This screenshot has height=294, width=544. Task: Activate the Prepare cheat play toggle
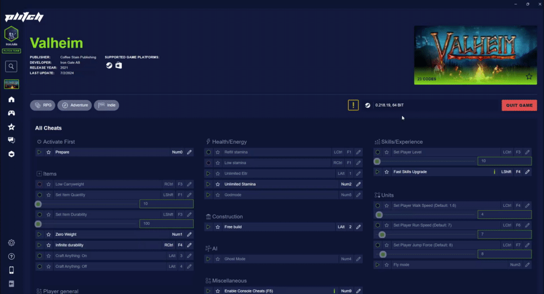39,152
